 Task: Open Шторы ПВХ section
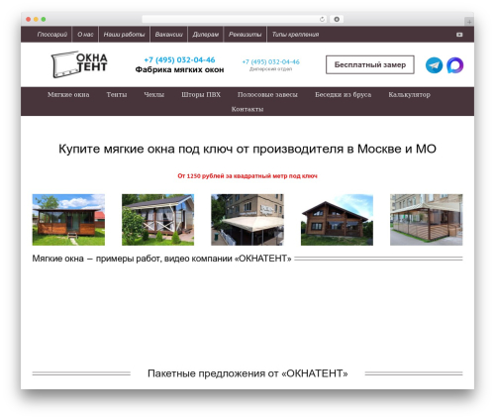201,95
